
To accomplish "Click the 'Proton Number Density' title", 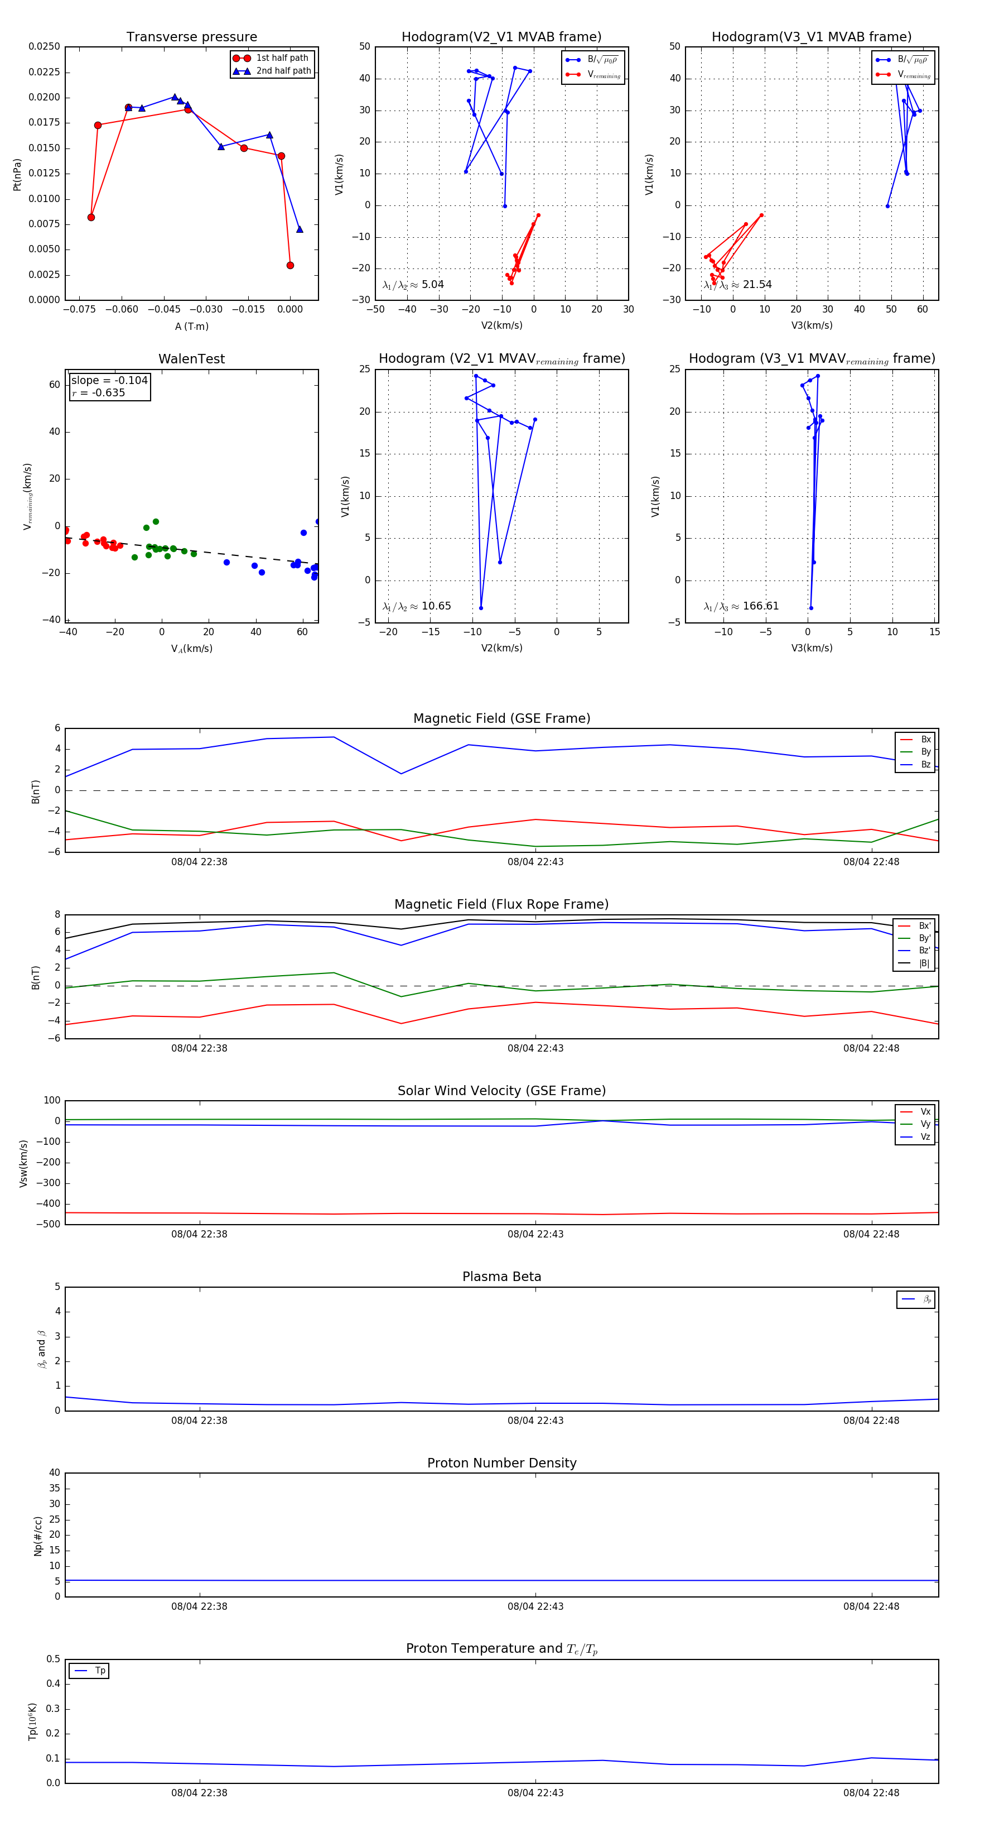I will [x=501, y=1462].
